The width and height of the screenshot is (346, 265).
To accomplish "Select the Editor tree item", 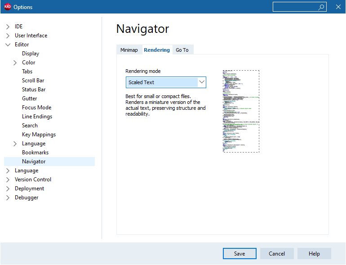I will [22, 45].
